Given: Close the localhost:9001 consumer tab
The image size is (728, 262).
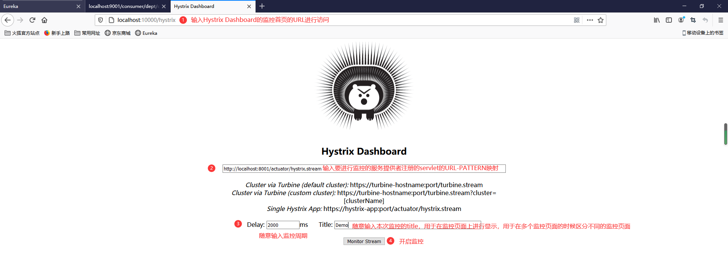Looking at the screenshot, I should tap(164, 6).
